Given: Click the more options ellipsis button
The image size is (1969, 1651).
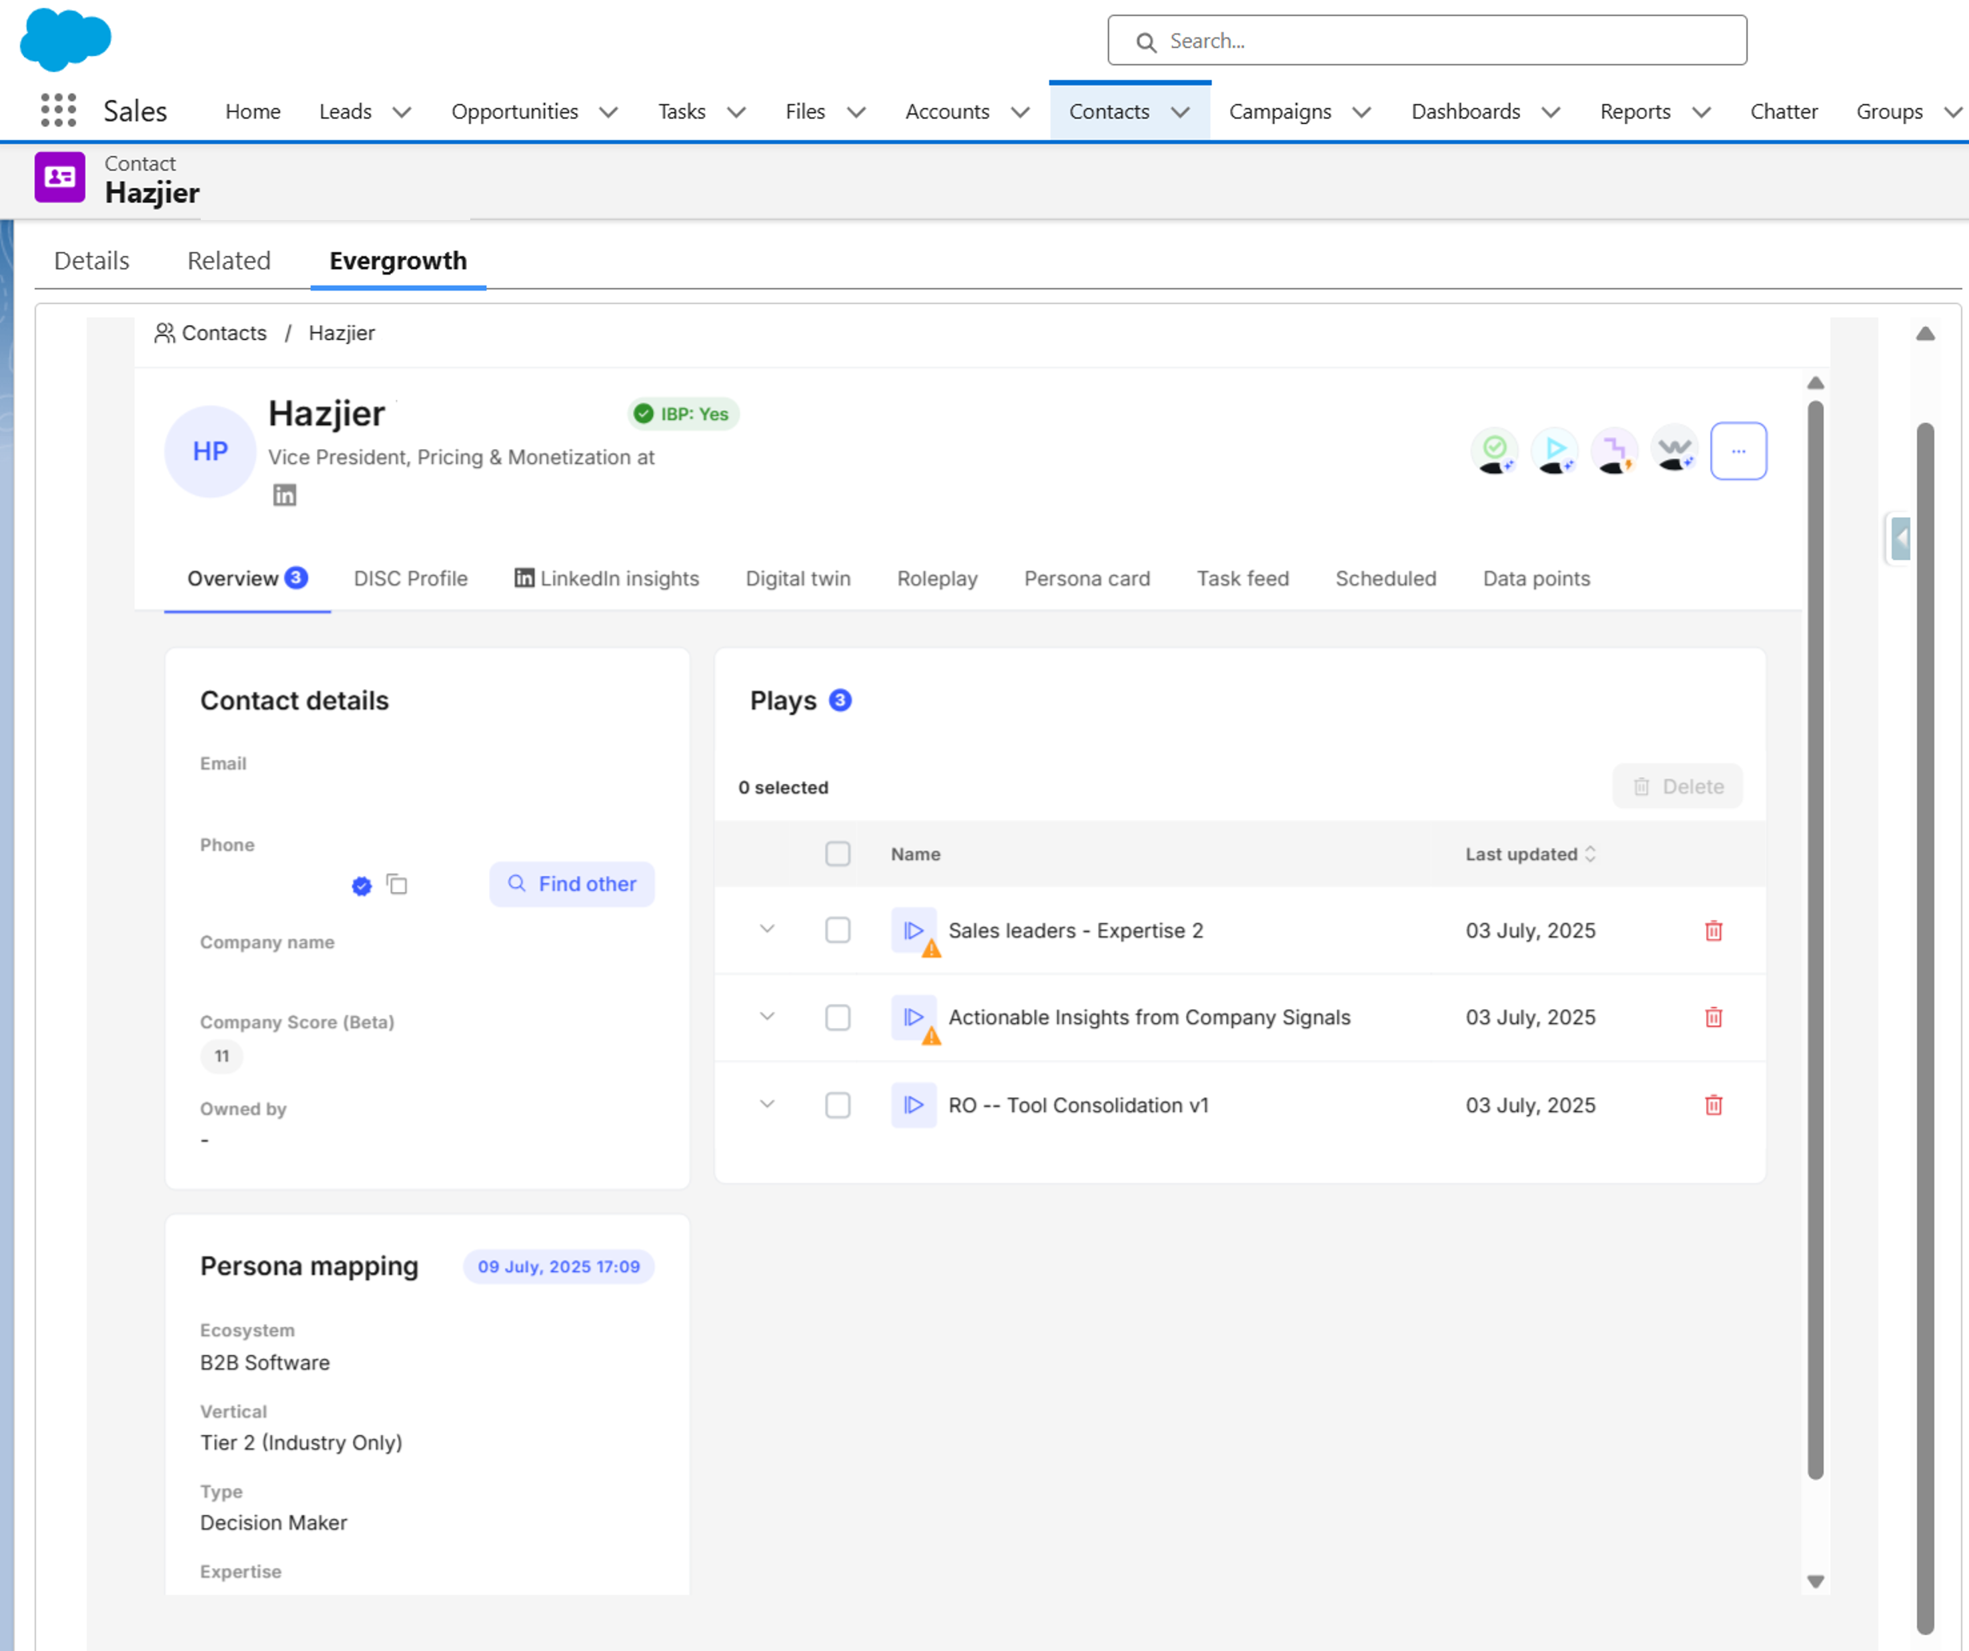Looking at the screenshot, I should click(1738, 451).
